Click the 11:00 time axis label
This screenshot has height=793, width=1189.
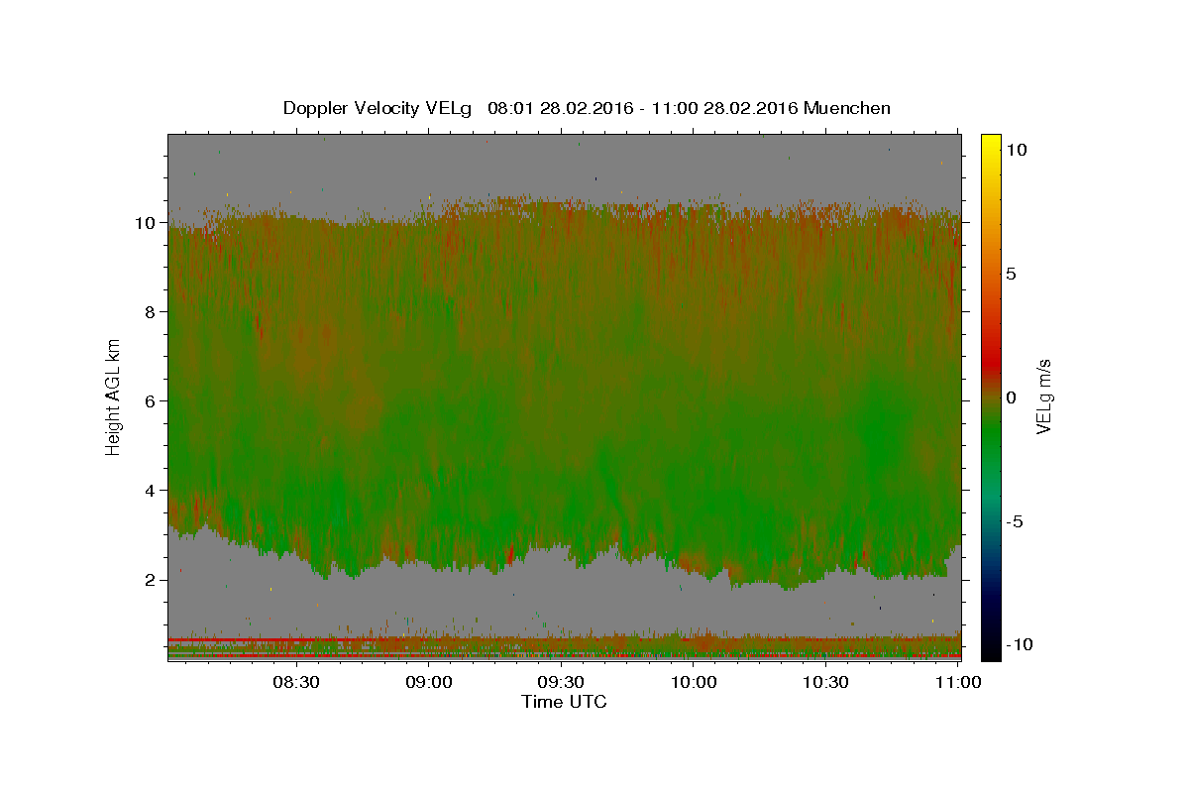click(x=957, y=682)
